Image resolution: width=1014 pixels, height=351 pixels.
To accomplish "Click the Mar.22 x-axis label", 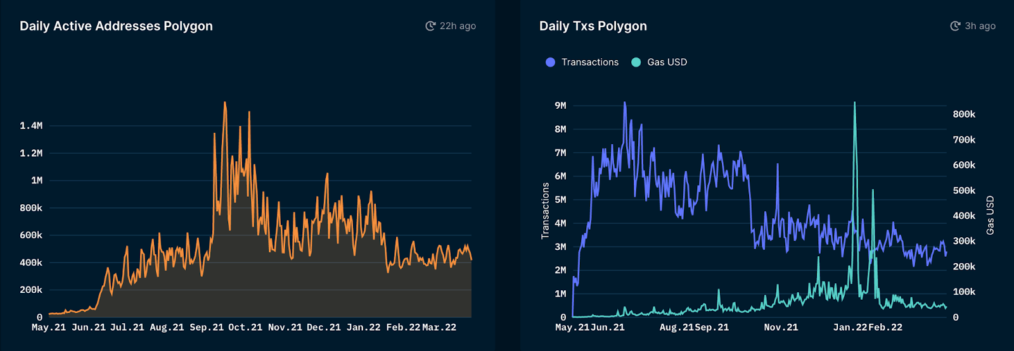I will coord(439,328).
